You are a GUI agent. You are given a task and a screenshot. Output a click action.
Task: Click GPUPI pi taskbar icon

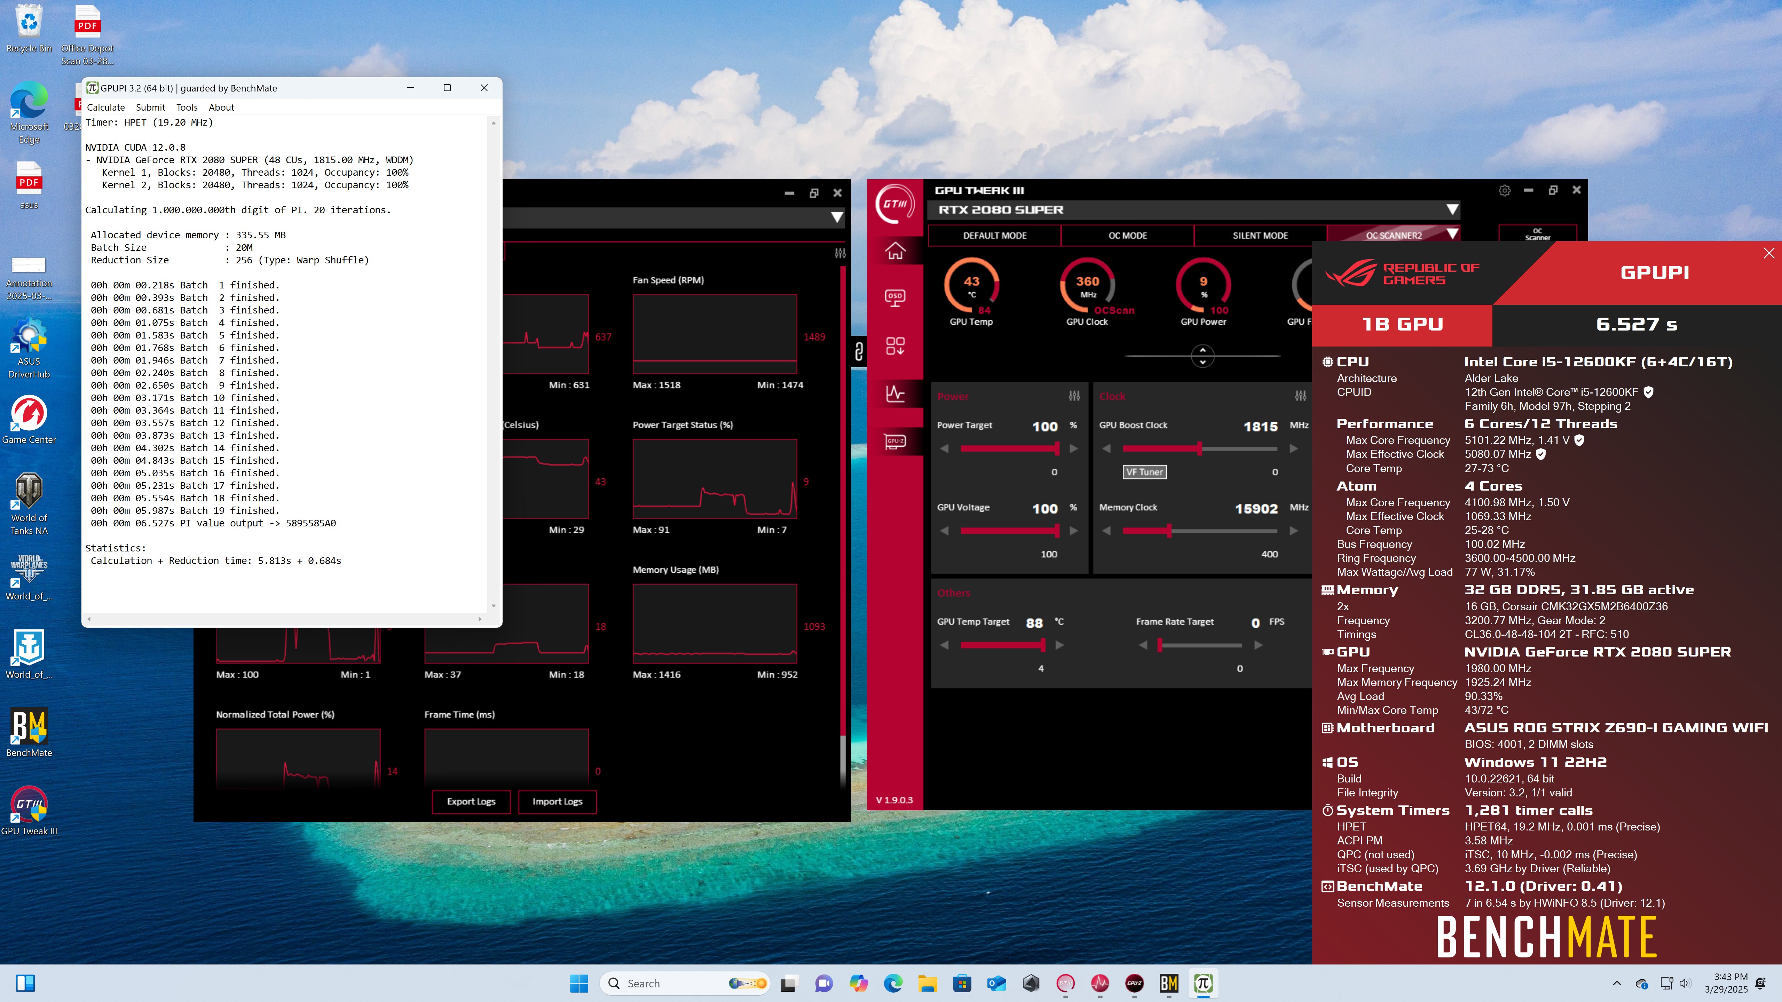tap(1204, 983)
